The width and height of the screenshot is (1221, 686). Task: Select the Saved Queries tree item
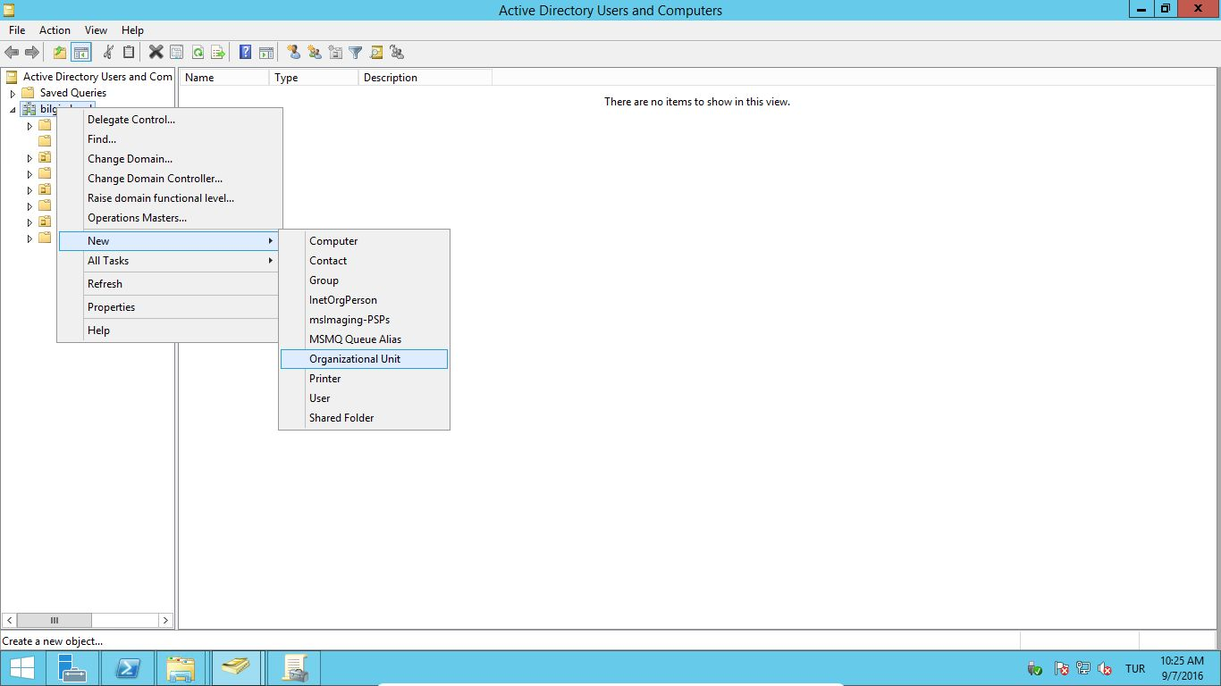point(72,93)
